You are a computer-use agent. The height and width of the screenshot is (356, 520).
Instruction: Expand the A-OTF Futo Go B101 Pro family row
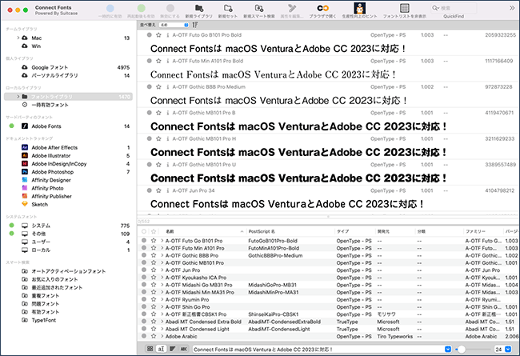click(x=162, y=241)
